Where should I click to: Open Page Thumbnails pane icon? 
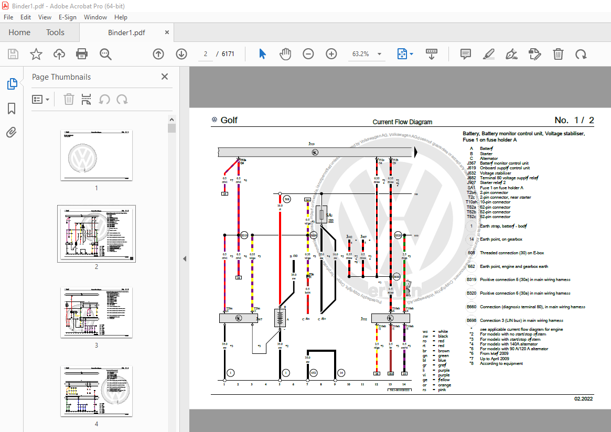pos(12,84)
